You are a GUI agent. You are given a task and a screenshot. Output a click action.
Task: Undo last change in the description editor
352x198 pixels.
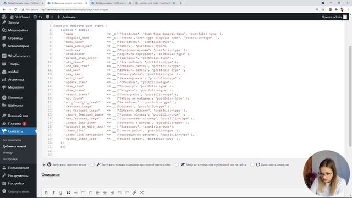[x=119, y=193]
